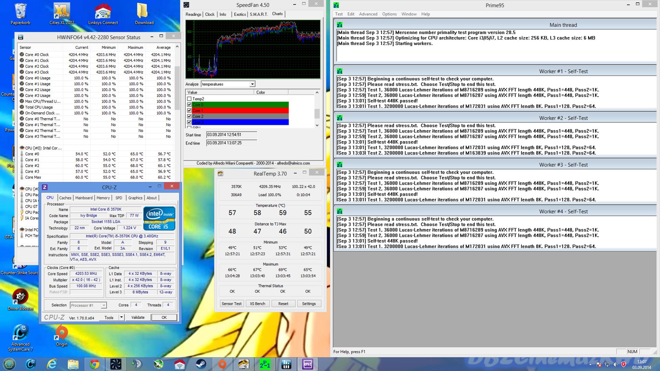Screen dimensions: 660x371
Task: Open the Papierkorb recycle bin desktop icon
Action: (x=20, y=14)
